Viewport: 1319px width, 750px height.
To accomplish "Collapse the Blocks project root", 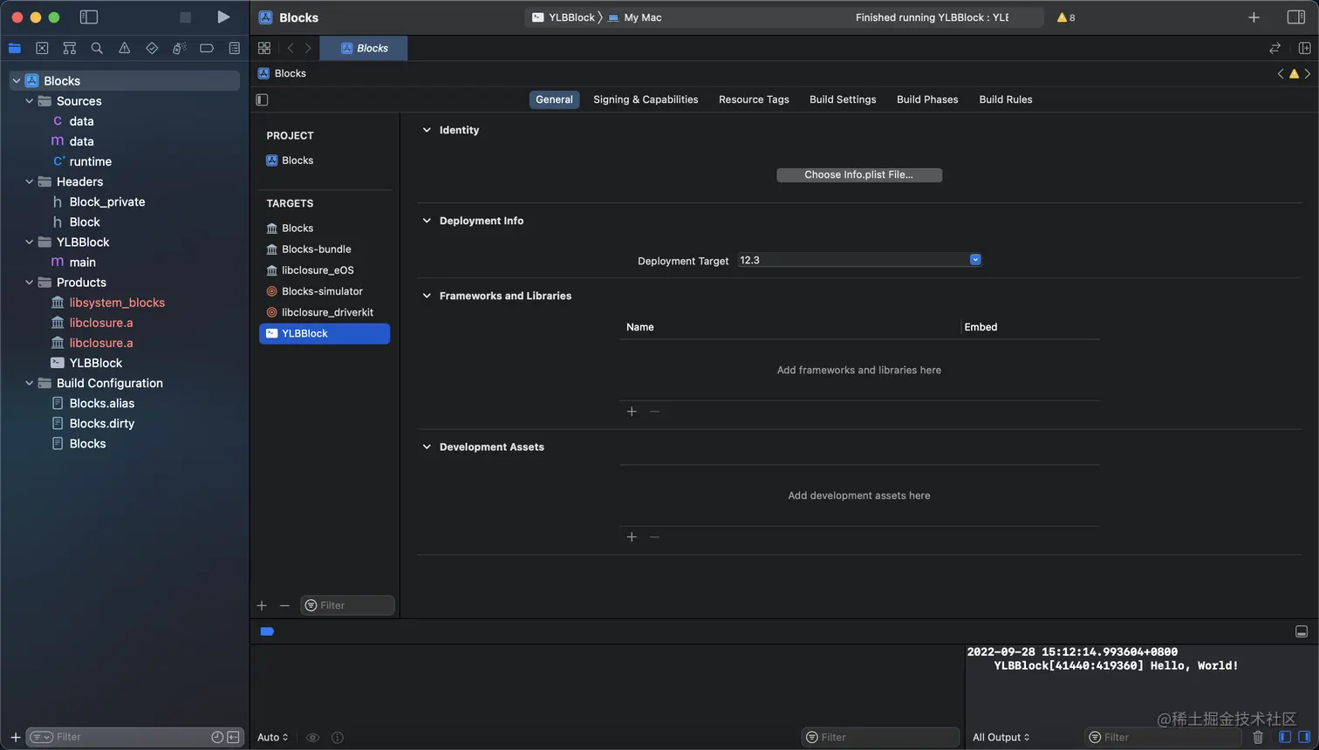I will (16, 81).
